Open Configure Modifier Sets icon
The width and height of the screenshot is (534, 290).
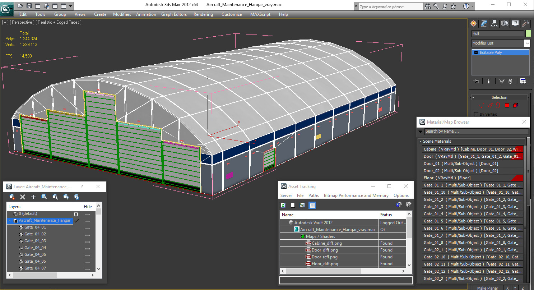pyautogui.click(x=523, y=81)
